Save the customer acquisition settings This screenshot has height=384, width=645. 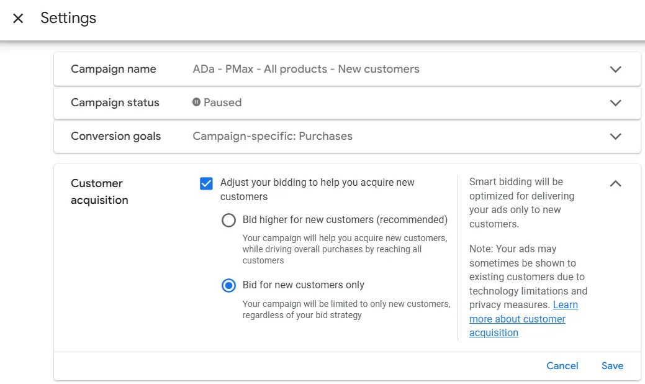[x=612, y=365]
